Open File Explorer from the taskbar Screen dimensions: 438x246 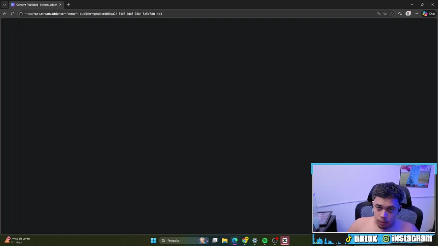point(225,241)
